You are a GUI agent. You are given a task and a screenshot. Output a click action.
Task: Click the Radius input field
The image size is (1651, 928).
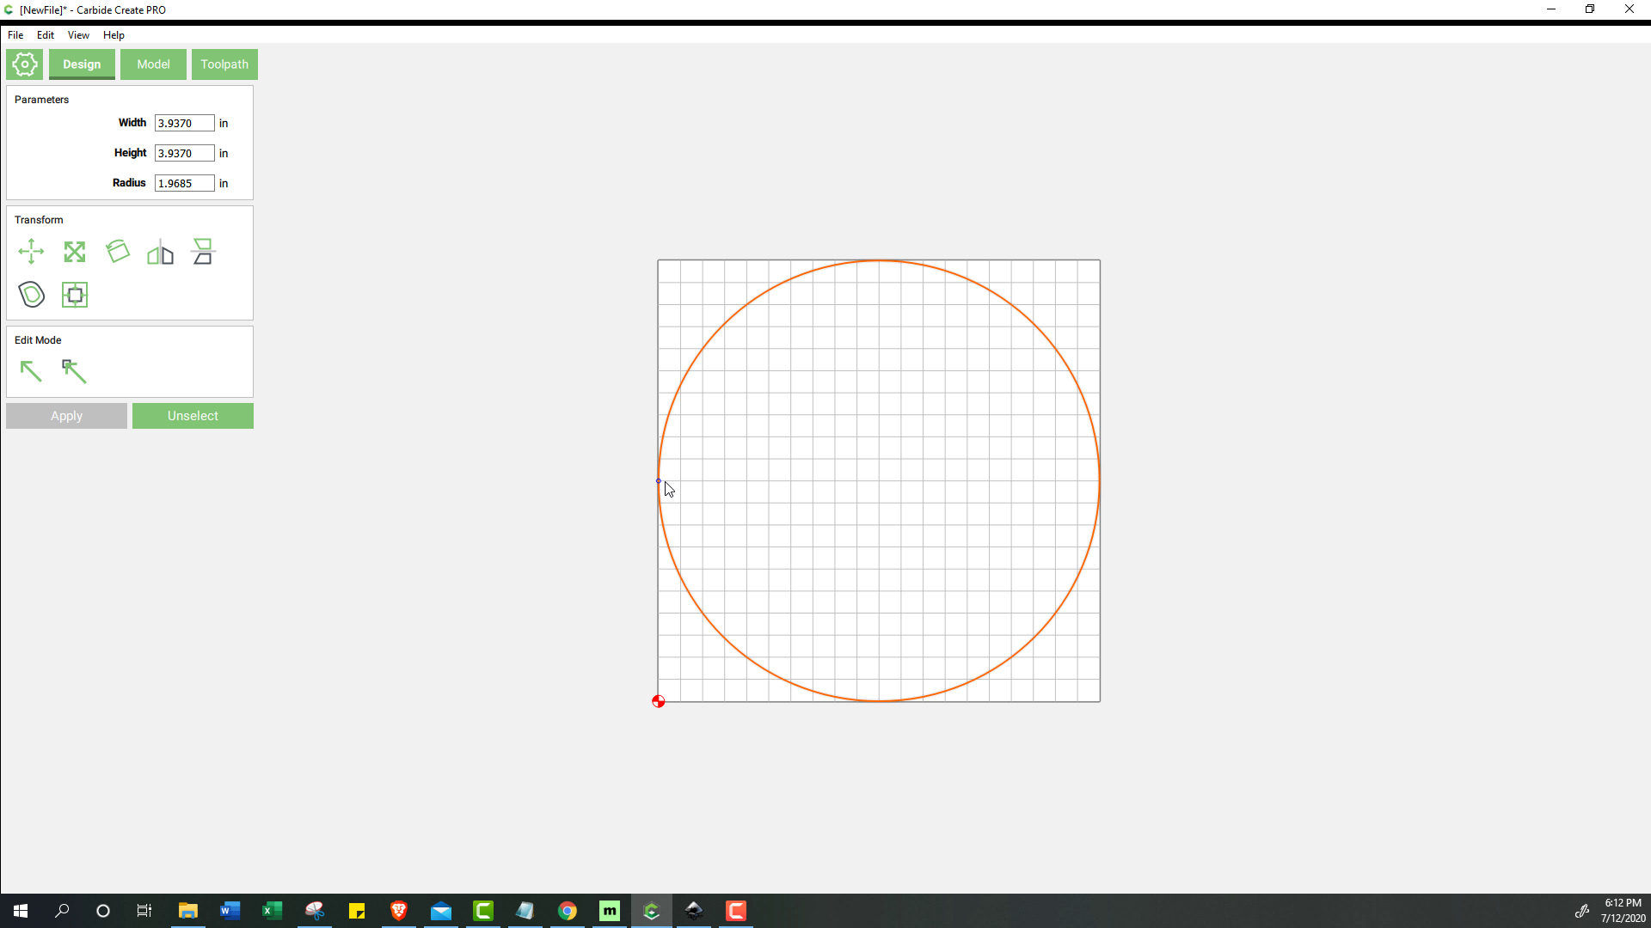tap(184, 182)
